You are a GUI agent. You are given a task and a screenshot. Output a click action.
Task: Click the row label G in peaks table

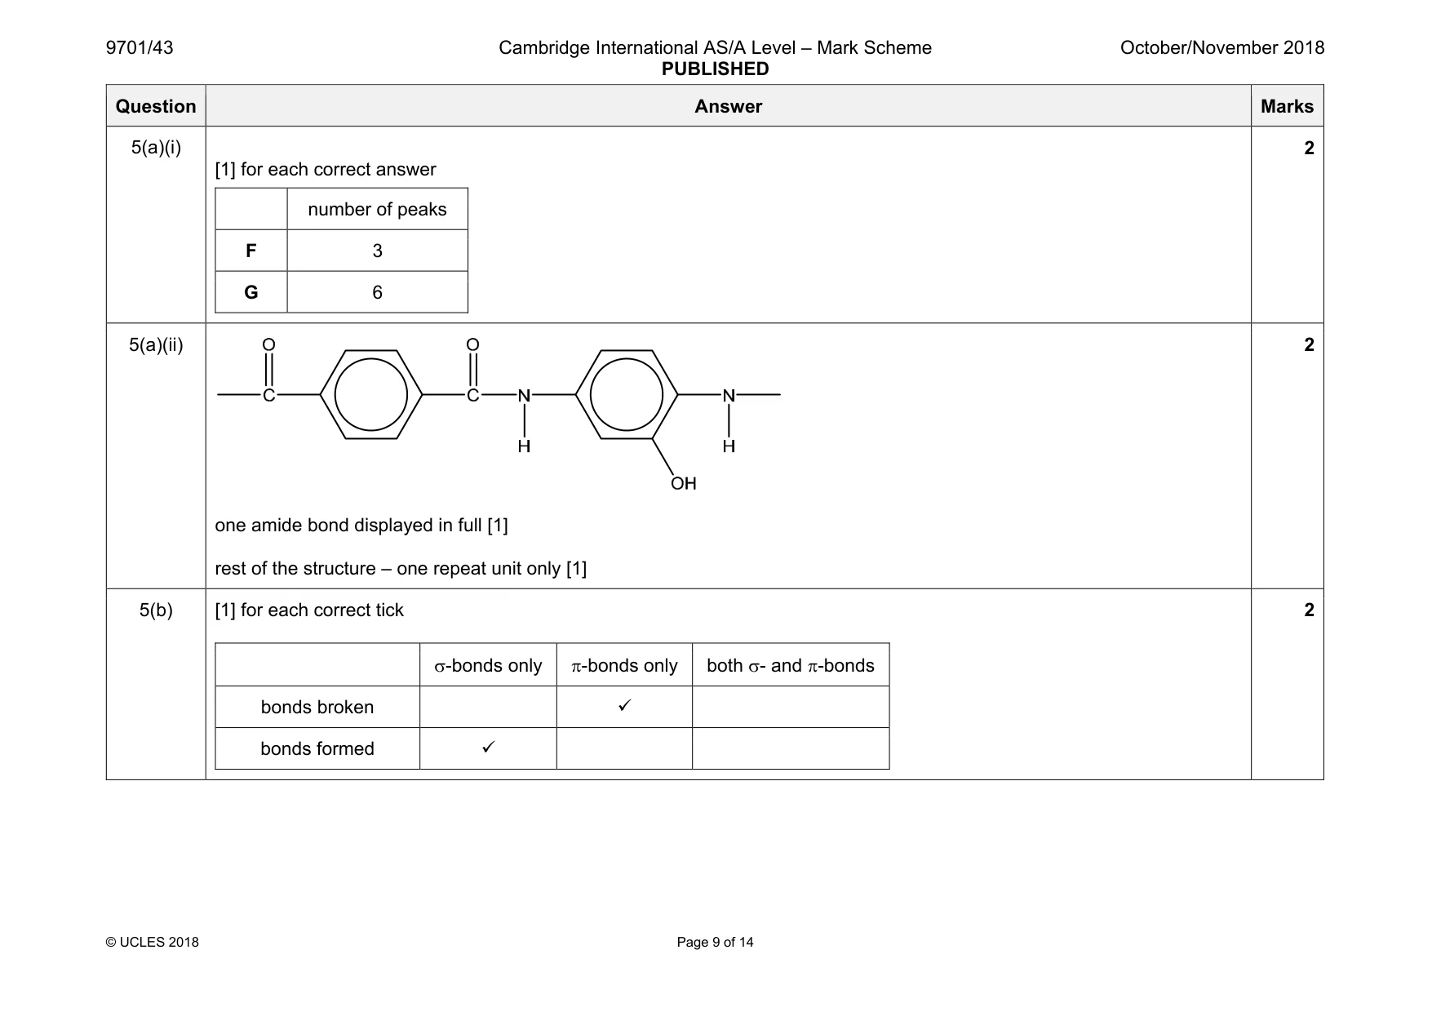[250, 292]
